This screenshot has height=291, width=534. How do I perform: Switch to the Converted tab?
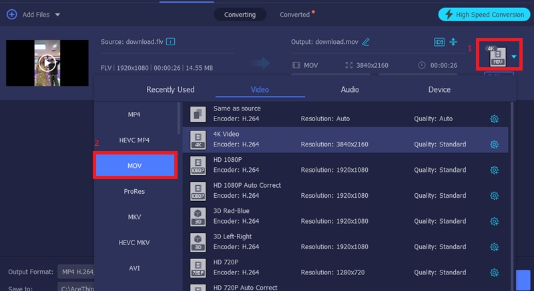[x=294, y=15]
